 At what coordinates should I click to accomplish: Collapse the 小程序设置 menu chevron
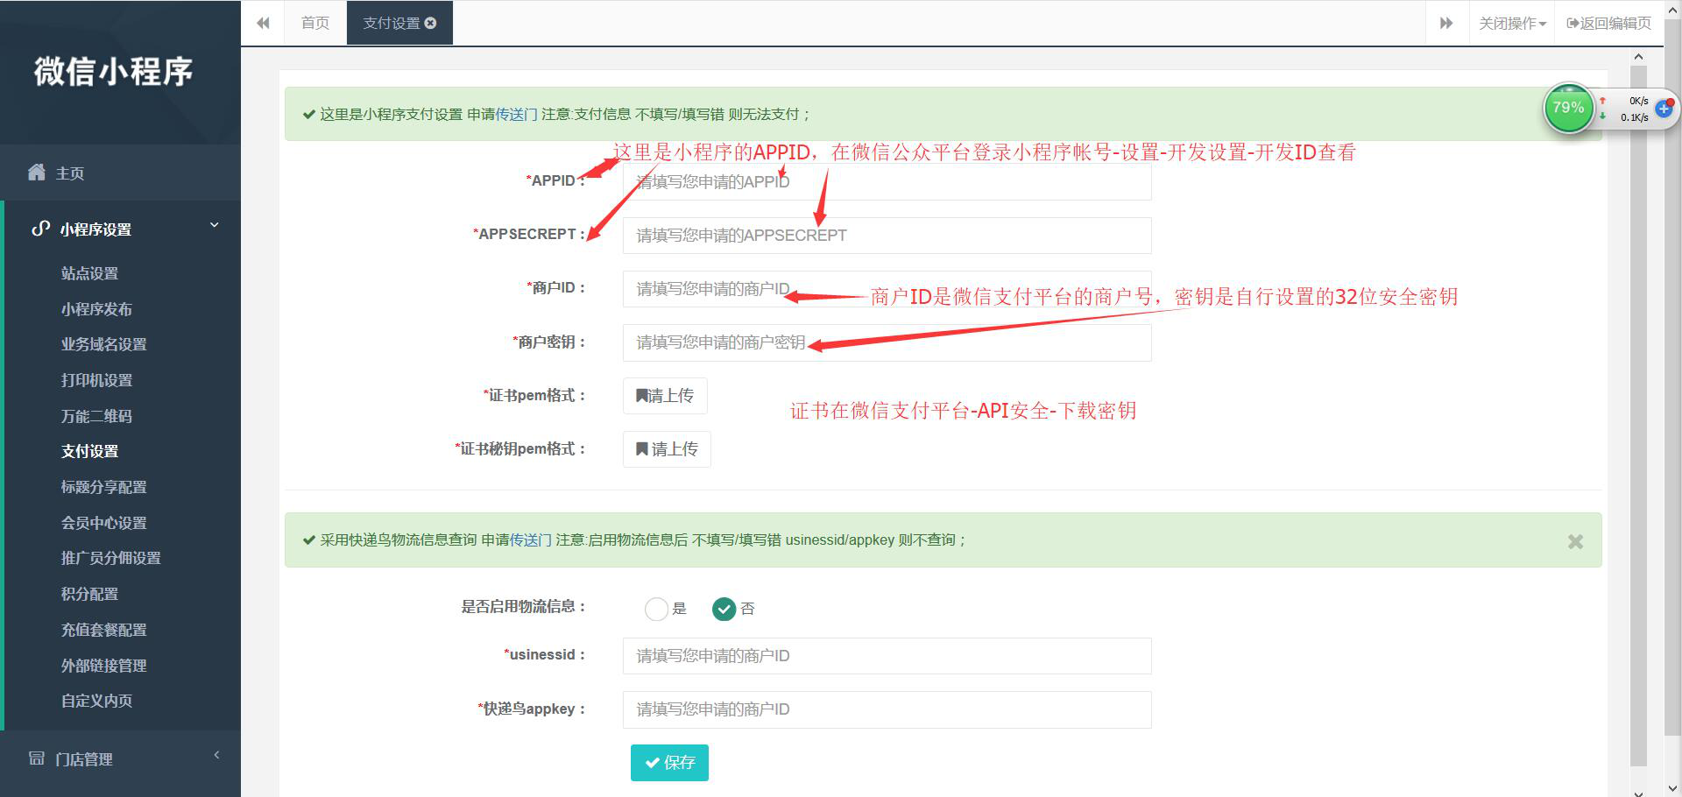click(x=215, y=226)
